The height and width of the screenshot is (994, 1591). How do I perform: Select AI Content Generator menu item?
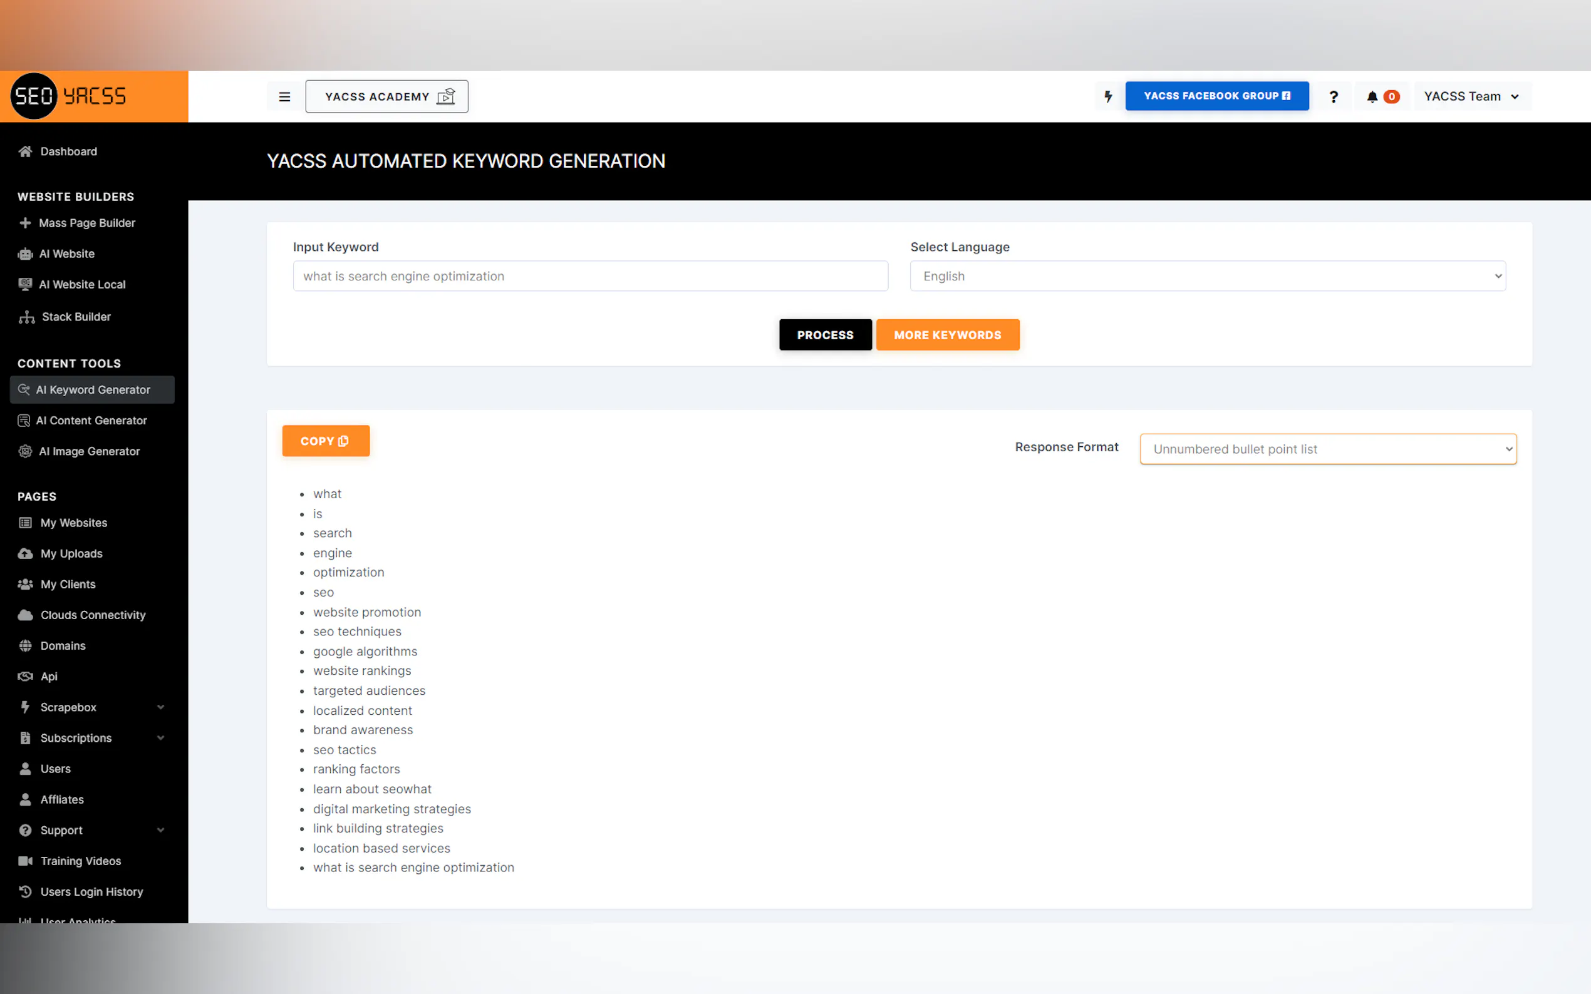(x=91, y=420)
